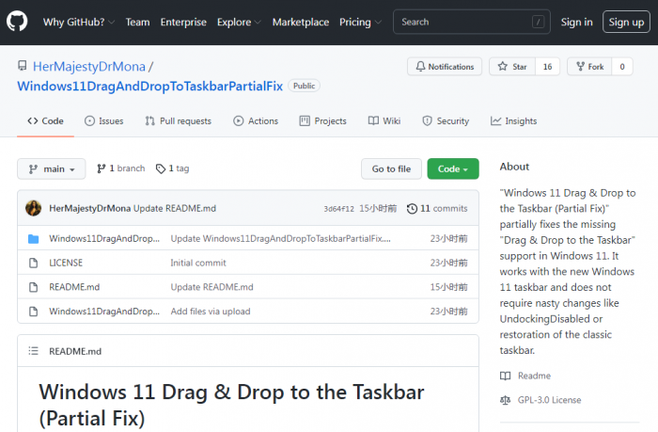Expand the Explore navigation menu

click(239, 22)
